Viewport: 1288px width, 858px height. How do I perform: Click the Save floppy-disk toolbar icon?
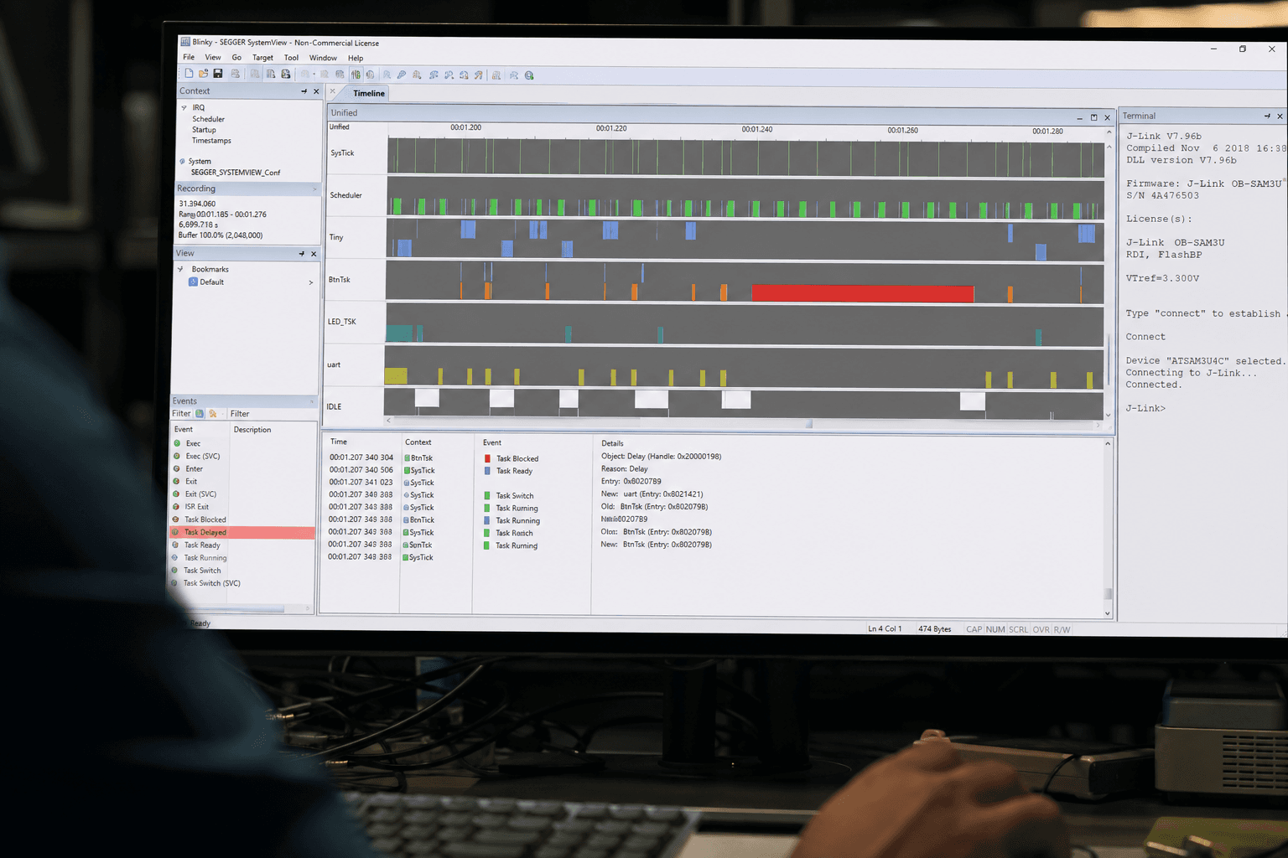(x=218, y=74)
